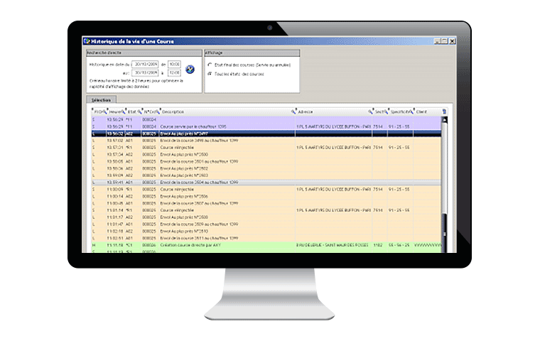The width and height of the screenshot is (540, 341).
Task: Sort by the Adresse column header
Action: (x=306, y=112)
